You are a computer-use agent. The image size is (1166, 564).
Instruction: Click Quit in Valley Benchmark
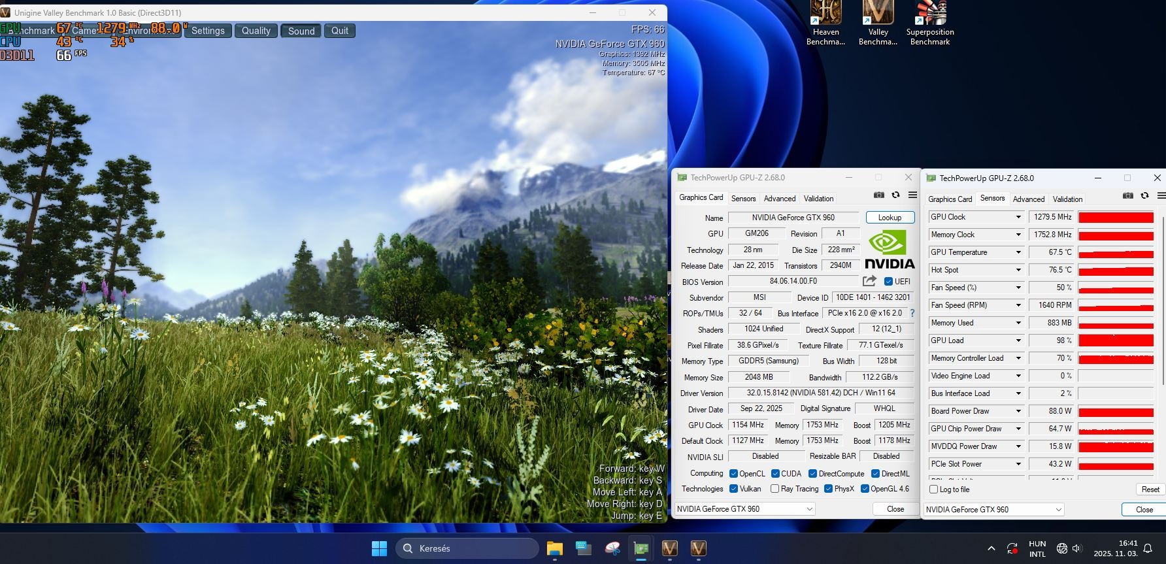[x=339, y=31]
